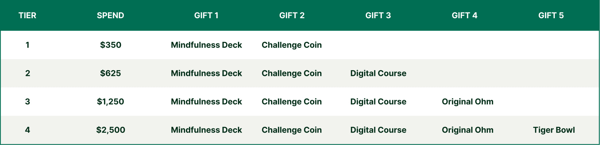Click Challenge Coin in the $350 row
Screen dimensions: 600x145
pos(292,45)
